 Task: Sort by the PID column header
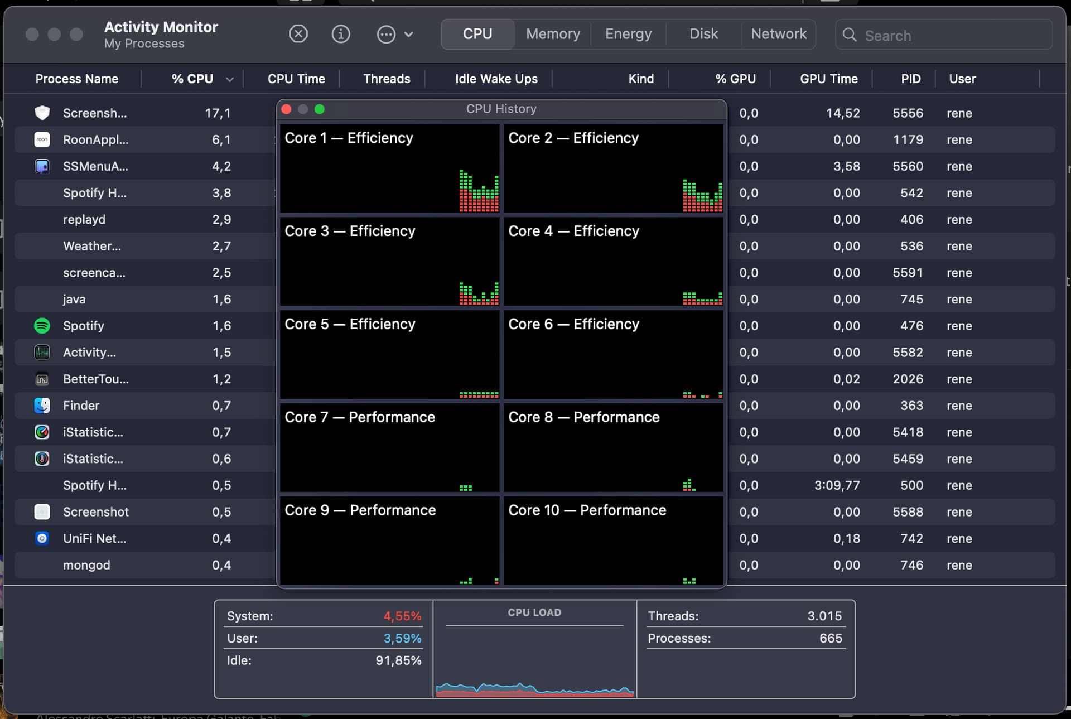[x=910, y=79]
